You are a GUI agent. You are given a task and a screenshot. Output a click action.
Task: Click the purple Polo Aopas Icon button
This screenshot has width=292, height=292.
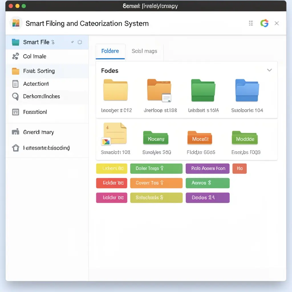(208, 169)
